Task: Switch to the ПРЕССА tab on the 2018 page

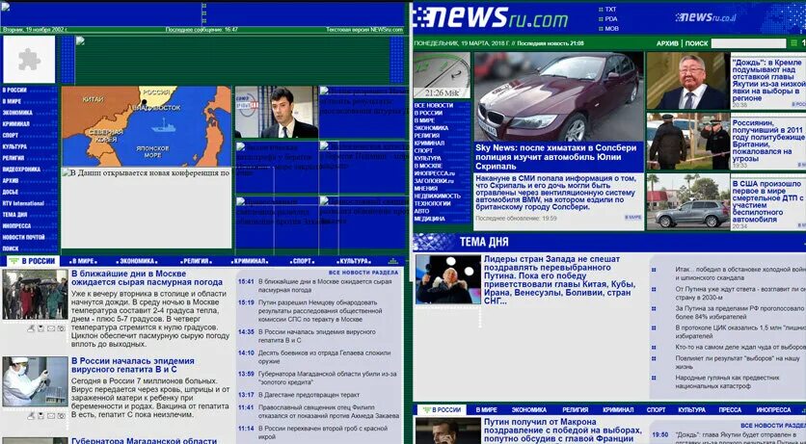Action: click(x=730, y=410)
